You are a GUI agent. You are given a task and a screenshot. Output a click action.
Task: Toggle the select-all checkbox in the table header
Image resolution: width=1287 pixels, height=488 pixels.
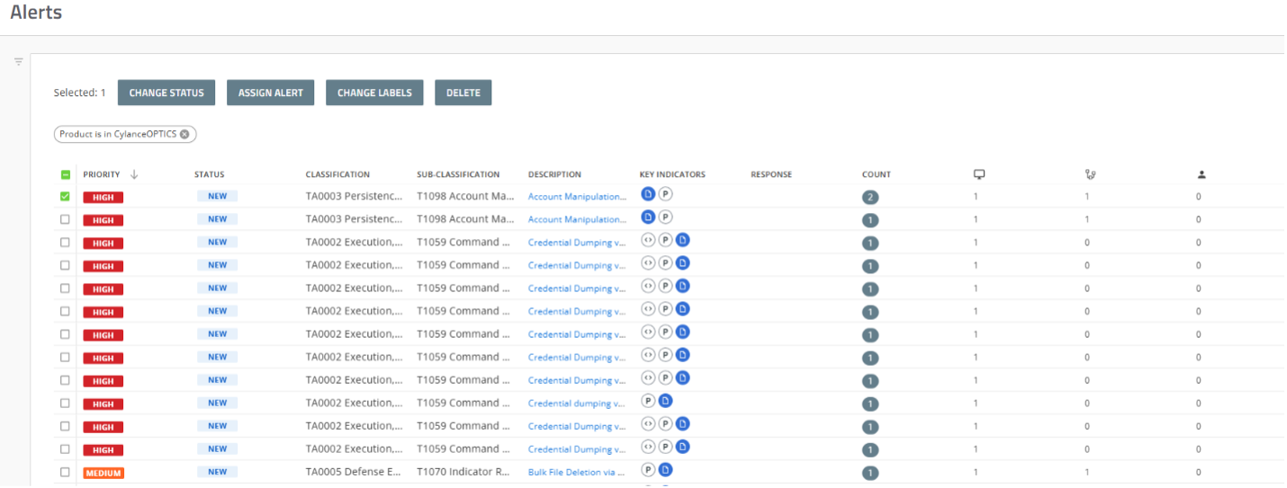[x=66, y=174]
